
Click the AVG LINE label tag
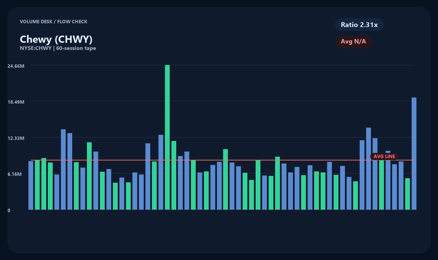click(x=384, y=156)
